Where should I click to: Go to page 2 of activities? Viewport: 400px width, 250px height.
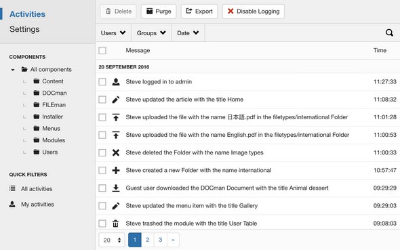(147, 240)
